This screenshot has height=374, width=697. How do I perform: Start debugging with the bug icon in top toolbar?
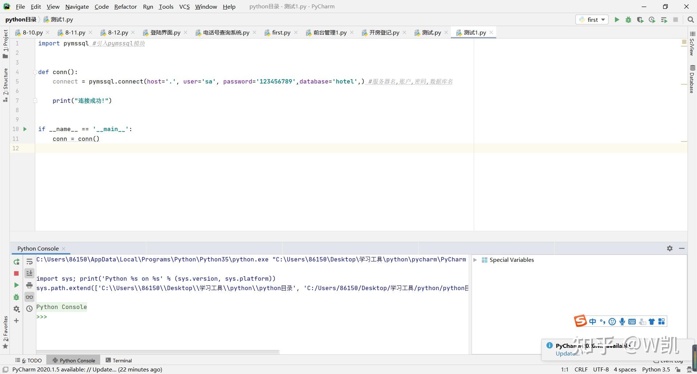628,20
